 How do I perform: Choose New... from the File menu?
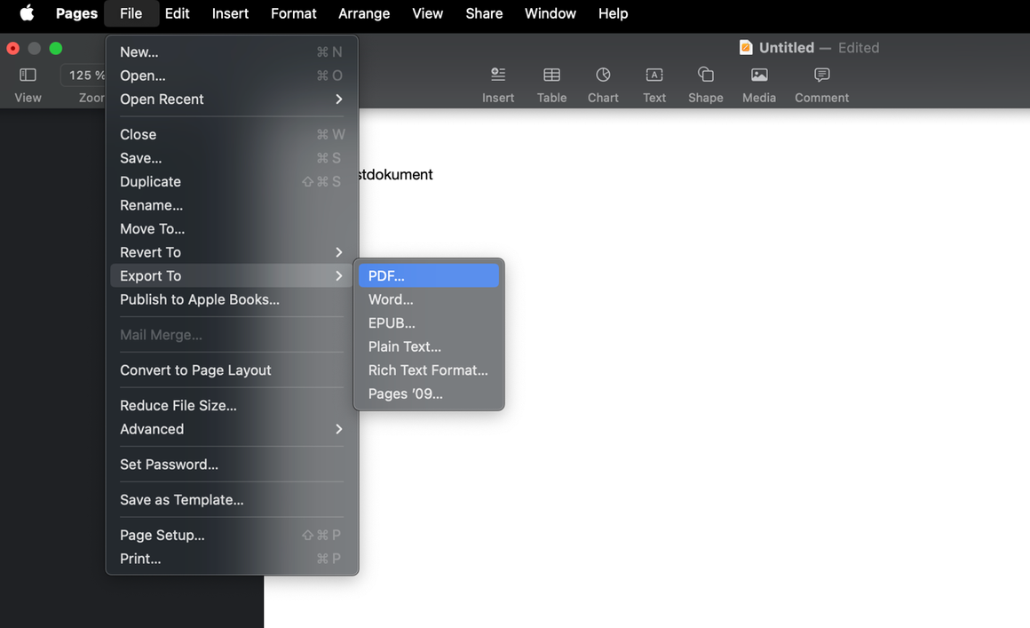tap(231, 52)
